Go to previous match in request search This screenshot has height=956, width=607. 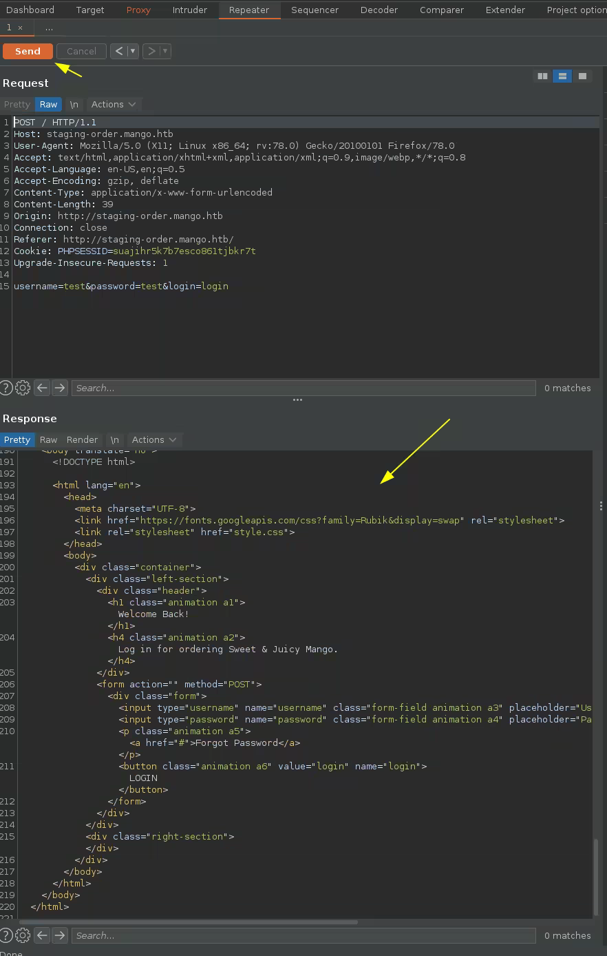42,388
